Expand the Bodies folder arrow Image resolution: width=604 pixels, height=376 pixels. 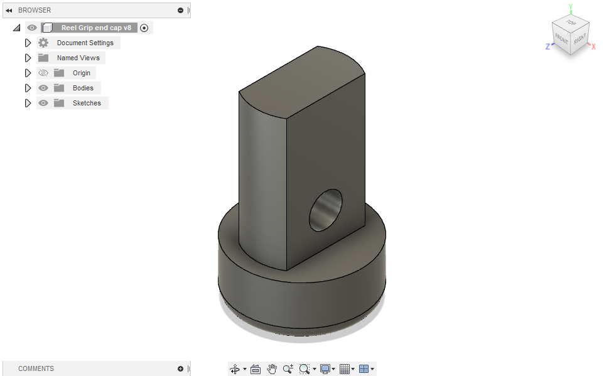click(x=28, y=88)
